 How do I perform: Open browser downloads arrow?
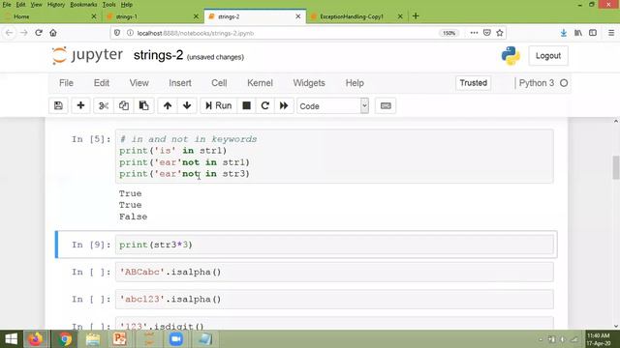[x=564, y=33]
